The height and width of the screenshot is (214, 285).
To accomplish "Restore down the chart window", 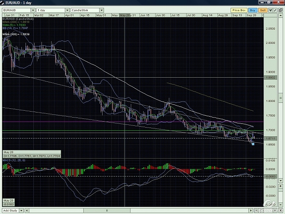I will tap(269, 2).
